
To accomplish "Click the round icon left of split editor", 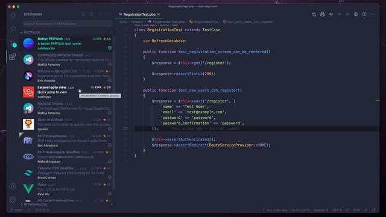I will pyautogui.click(x=356, y=14).
